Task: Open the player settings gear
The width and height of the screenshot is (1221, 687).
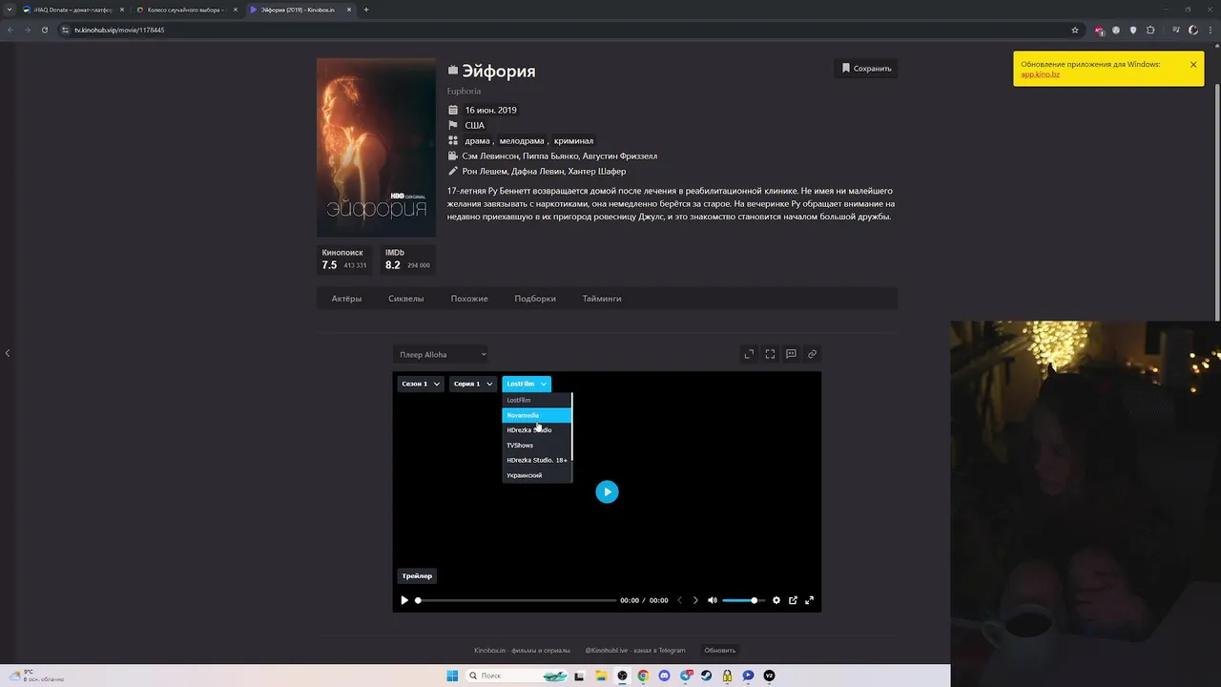Action: 776,600
